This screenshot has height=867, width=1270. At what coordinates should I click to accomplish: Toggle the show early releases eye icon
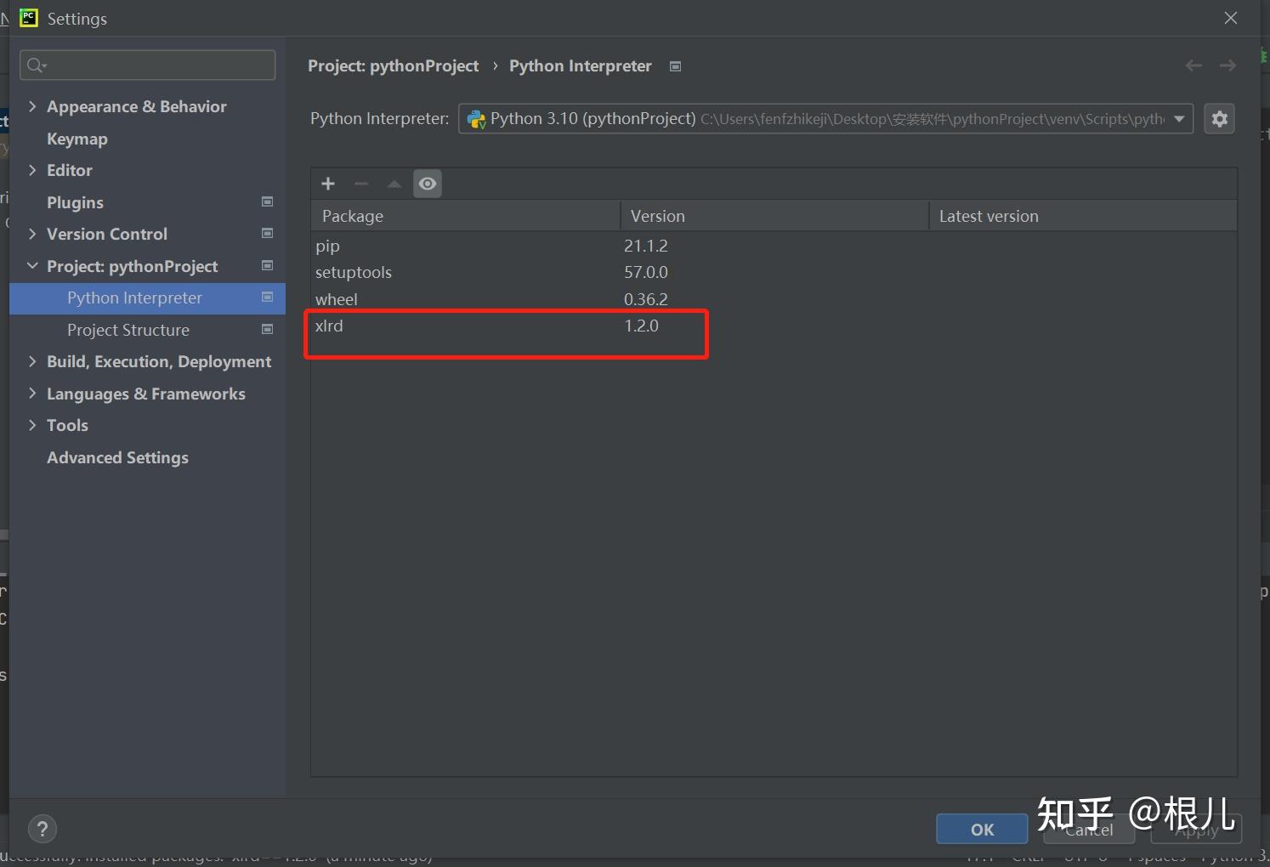[428, 184]
